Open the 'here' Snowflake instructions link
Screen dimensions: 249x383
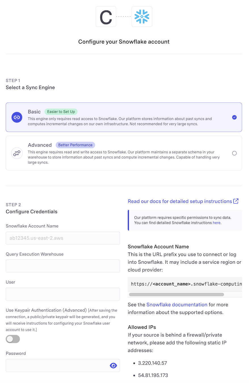(216, 223)
